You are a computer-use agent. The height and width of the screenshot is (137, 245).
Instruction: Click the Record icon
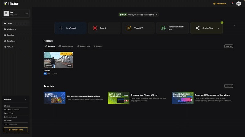click(x=95, y=28)
